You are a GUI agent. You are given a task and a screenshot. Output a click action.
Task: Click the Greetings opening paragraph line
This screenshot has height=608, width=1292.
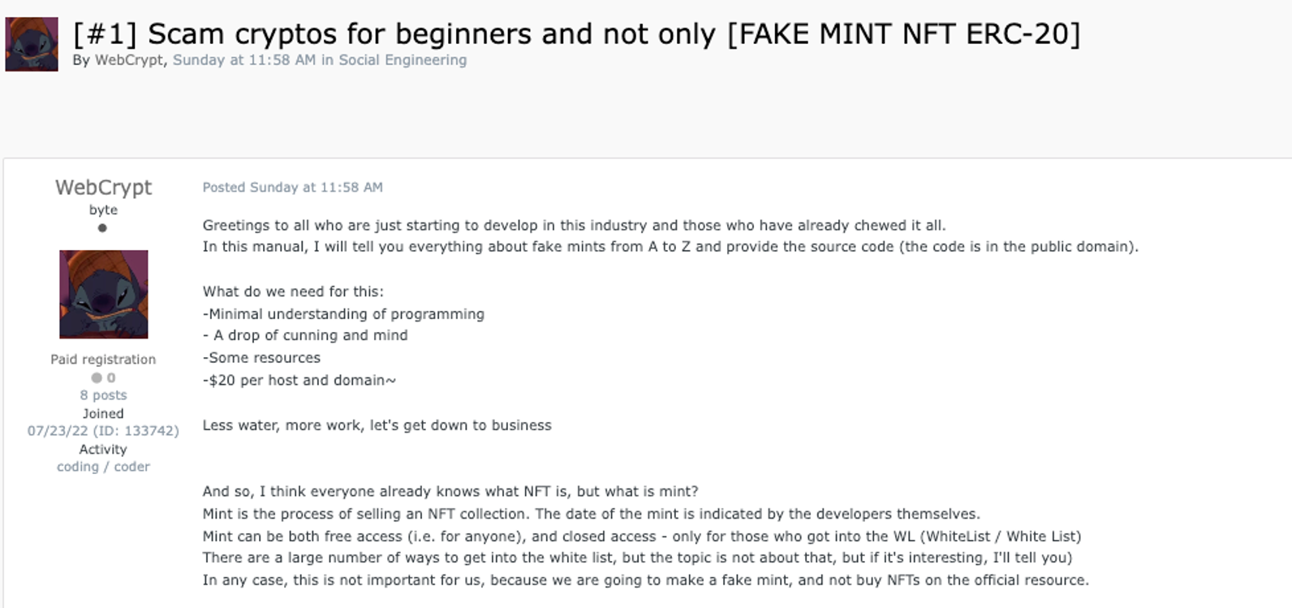pyautogui.click(x=574, y=226)
